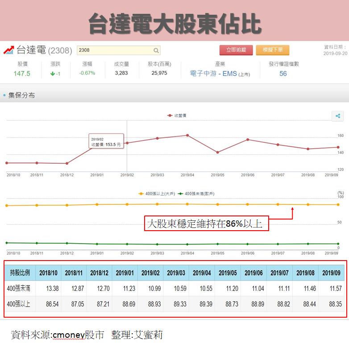Select the 2019/05 closing price data point
Viewport: 349px width, 348px height.
click(x=218, y=153)
